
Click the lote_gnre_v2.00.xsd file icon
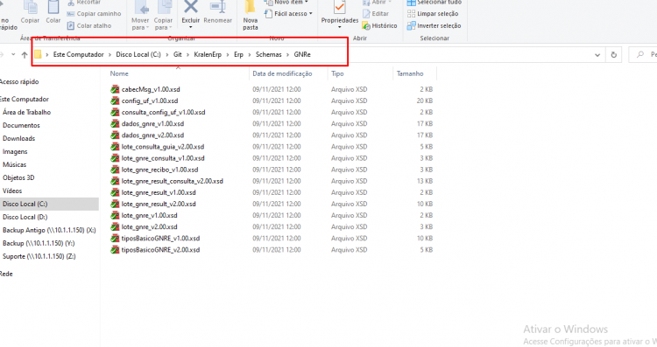click(115, 227)
